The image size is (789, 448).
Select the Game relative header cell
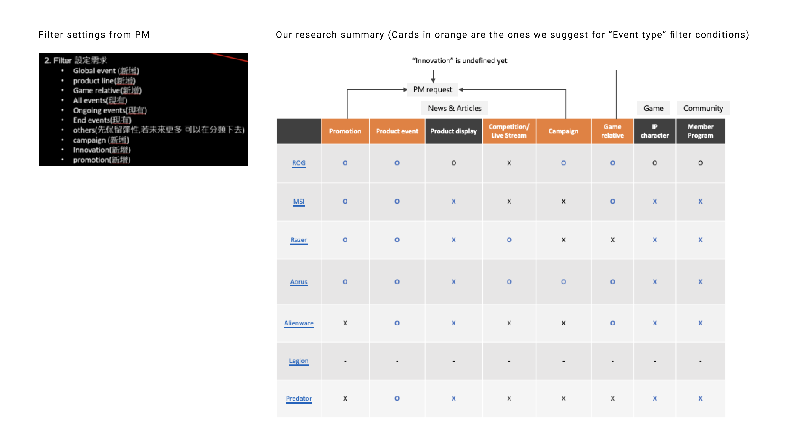click(x=612, y=131)
